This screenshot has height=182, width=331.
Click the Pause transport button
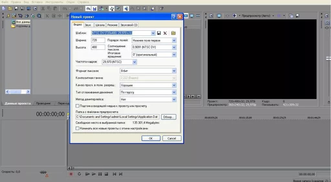(x=100, y=174)
